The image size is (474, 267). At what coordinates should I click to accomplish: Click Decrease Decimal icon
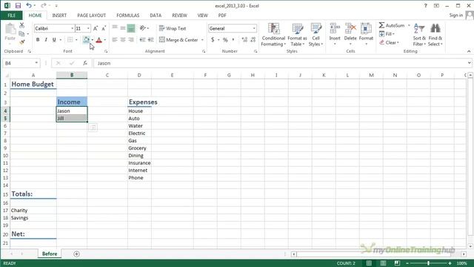[253, 39]
